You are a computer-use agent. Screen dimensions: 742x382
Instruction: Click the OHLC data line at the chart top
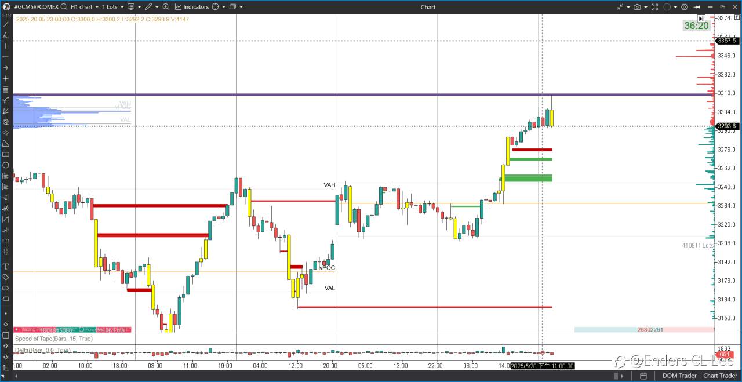[x=103, y=19]
